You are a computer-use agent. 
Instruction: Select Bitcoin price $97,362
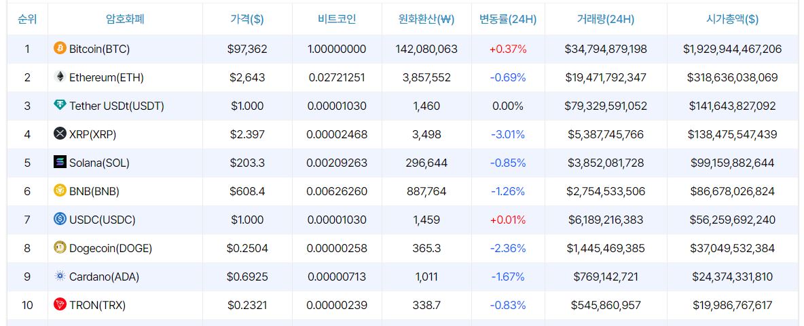(247, 49)
